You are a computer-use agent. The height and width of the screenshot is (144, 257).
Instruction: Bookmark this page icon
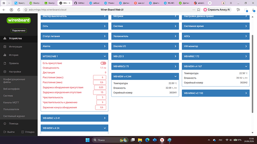pyautogui.click(x=199, y=10)
